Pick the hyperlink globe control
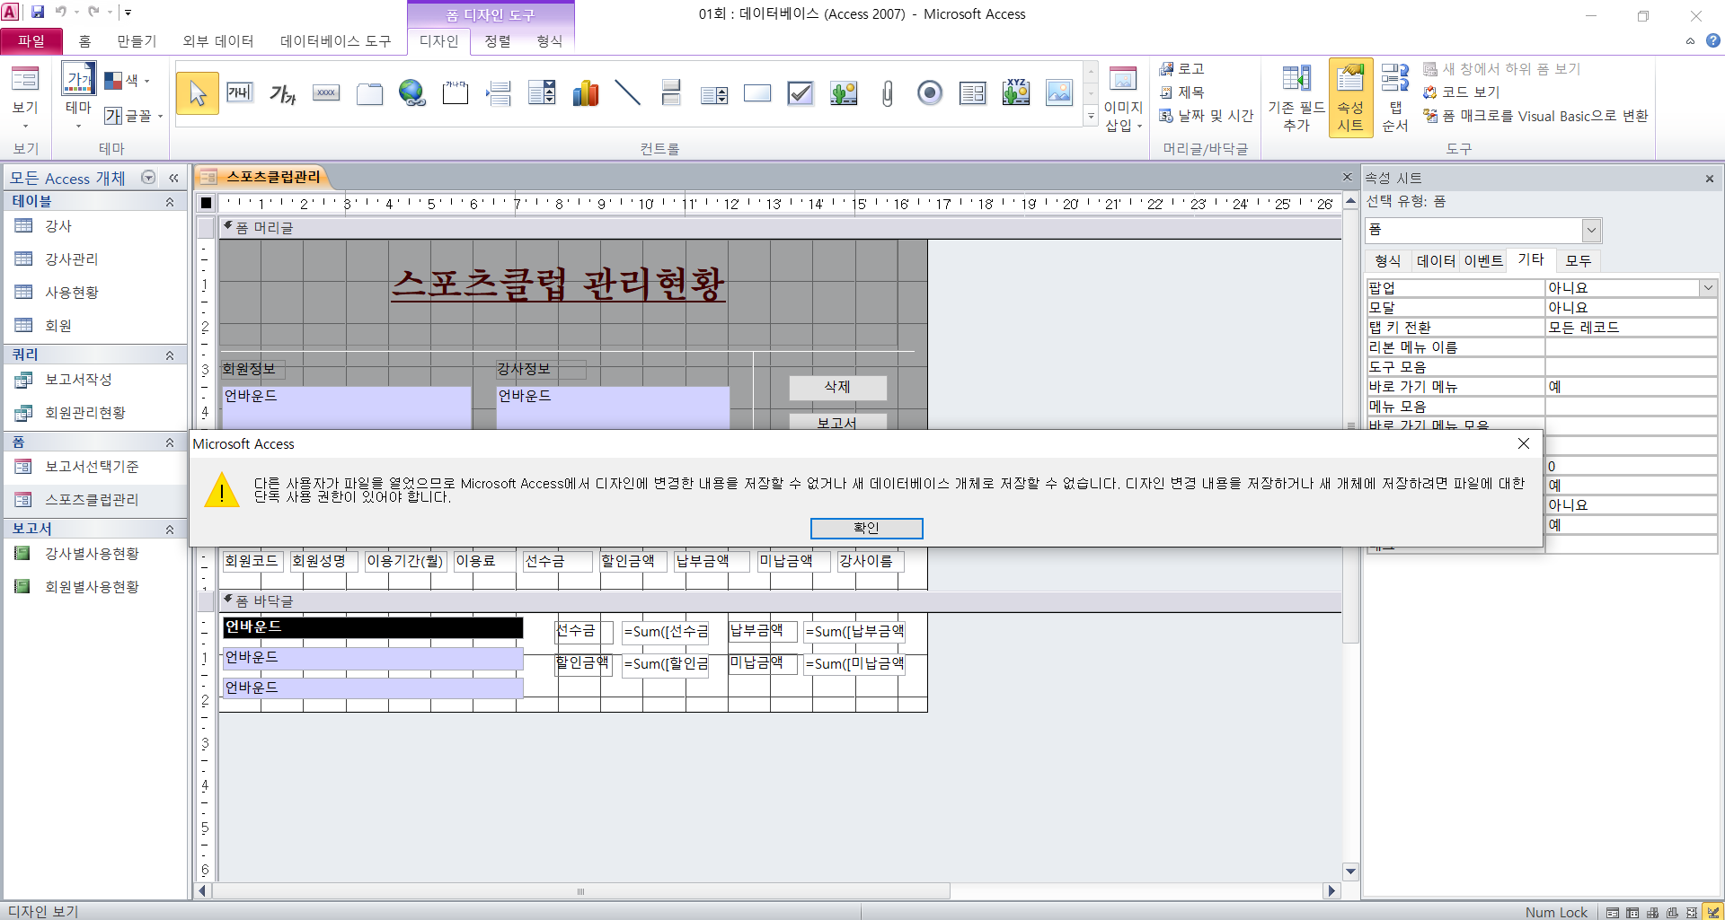 coord(412,92)
